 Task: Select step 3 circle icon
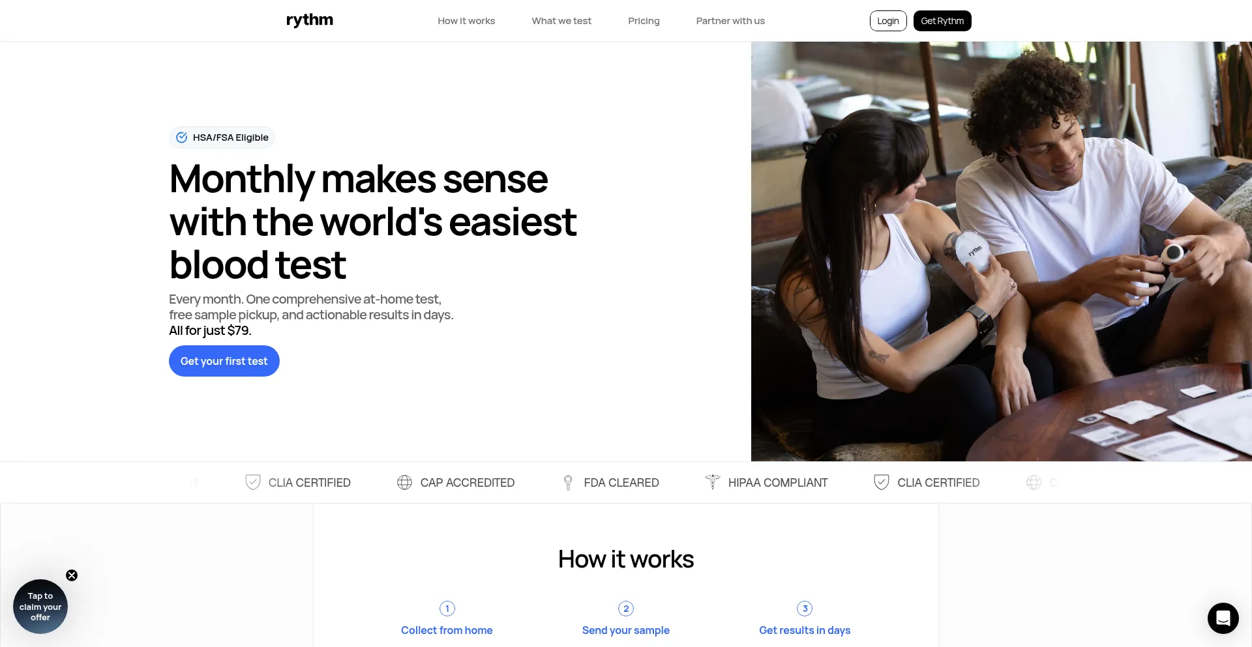pos(805,609)
